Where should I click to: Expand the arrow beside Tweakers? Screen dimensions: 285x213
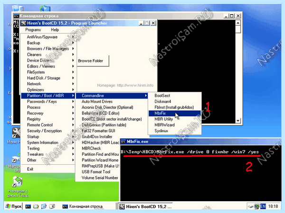tap(73, 154)
